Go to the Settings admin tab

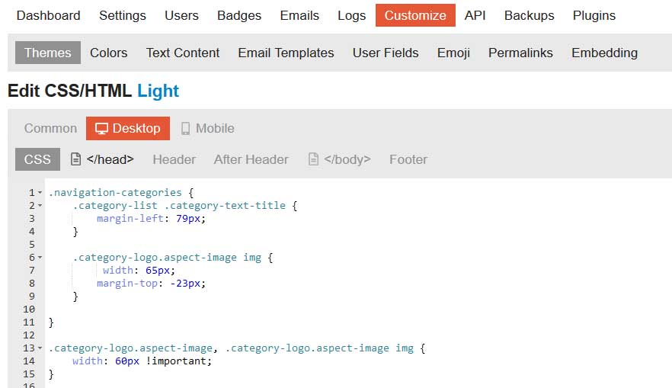[x=123, y=15]
